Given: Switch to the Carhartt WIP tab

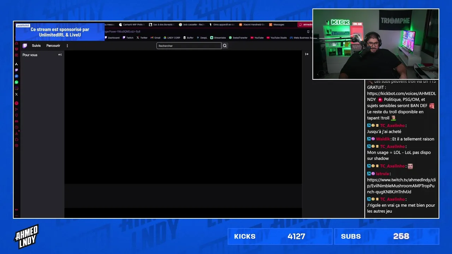Looking at the screenshot, I should [x=132, y=25].
